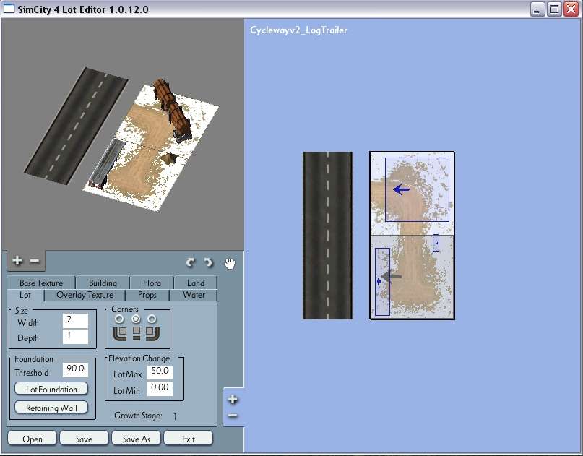Edit the lot Width field
583x456 pixels.
point(75,320)
